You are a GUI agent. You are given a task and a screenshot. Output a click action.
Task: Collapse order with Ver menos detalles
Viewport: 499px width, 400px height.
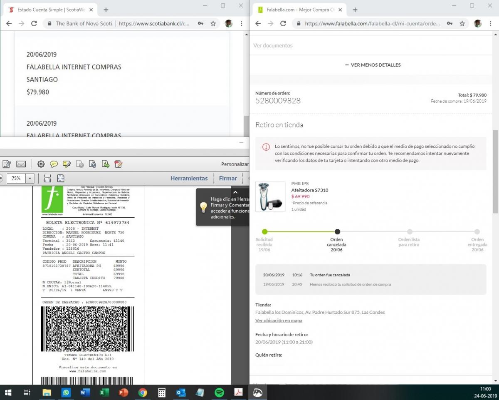click(x=373, y=65)
